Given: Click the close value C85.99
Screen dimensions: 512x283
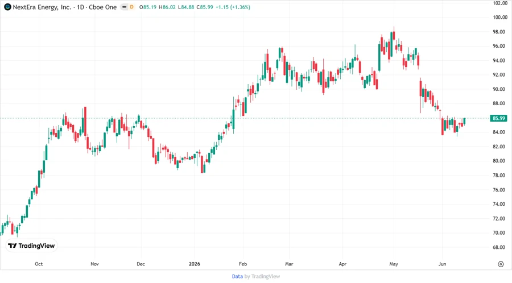Looking at the screenshot, I should coord(205,7).
